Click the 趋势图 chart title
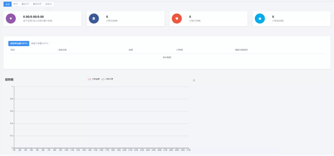 pyautogui.click(x=9, y=80)
